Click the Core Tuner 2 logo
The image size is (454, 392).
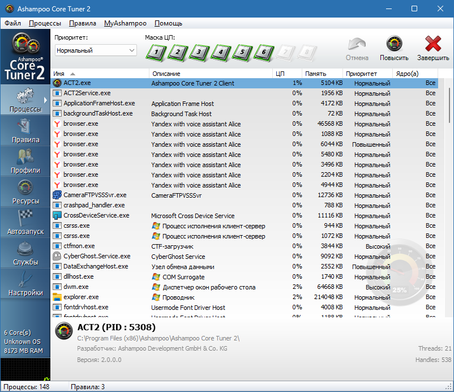pos(25,57)
